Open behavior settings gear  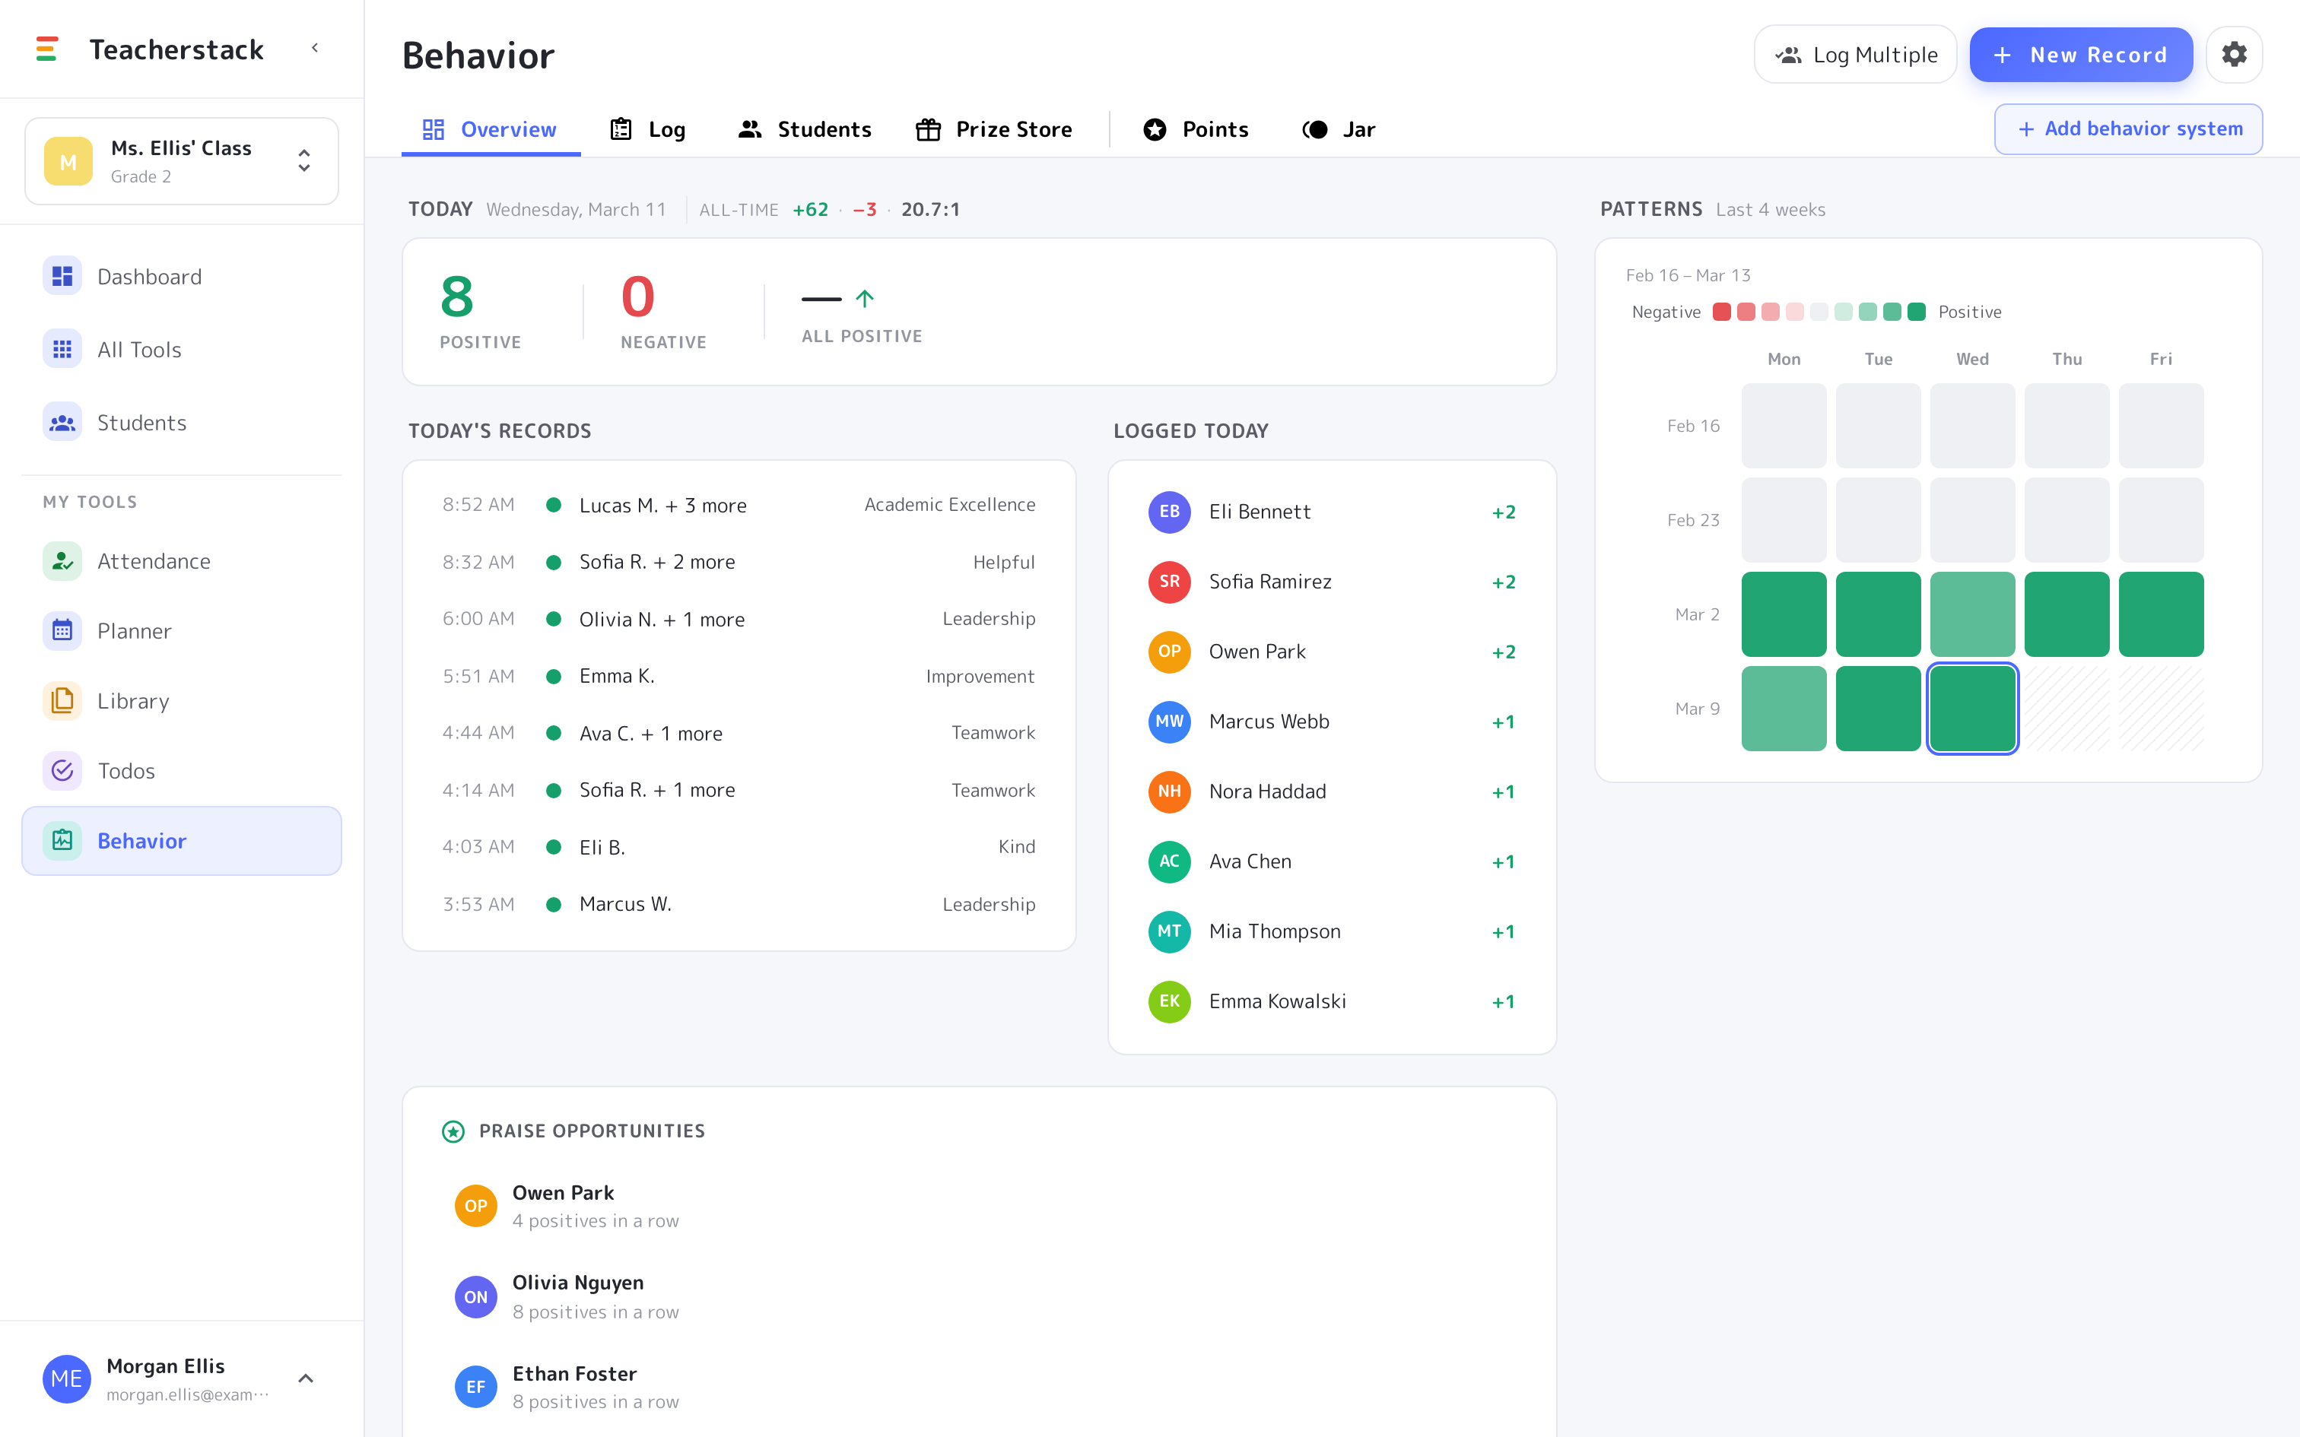coord(2234,54)
